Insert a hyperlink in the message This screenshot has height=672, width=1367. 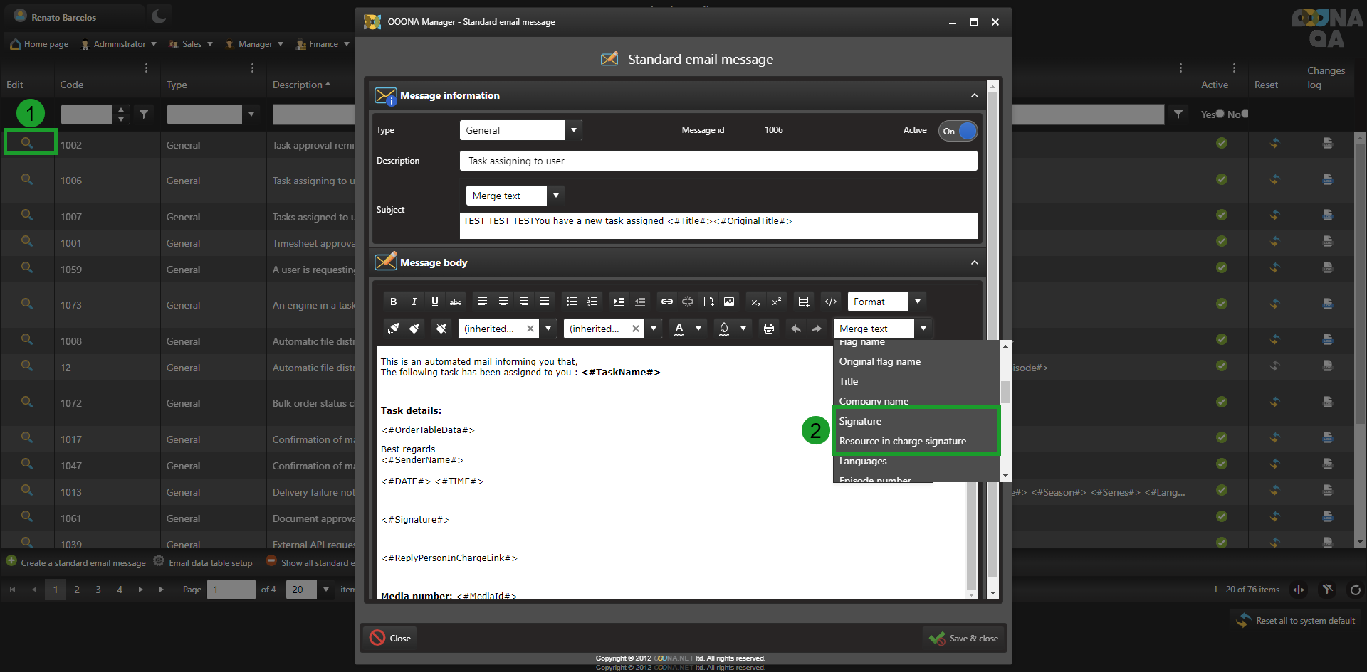(x=666, y=302)
